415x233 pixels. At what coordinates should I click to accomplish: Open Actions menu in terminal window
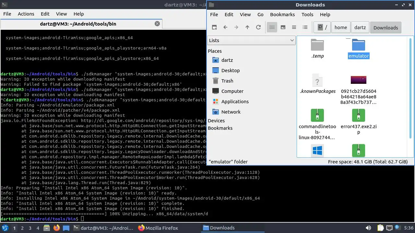tap(26, 14)
